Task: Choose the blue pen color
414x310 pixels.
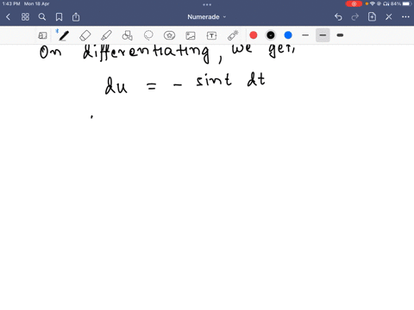Action: click(288, 35)
